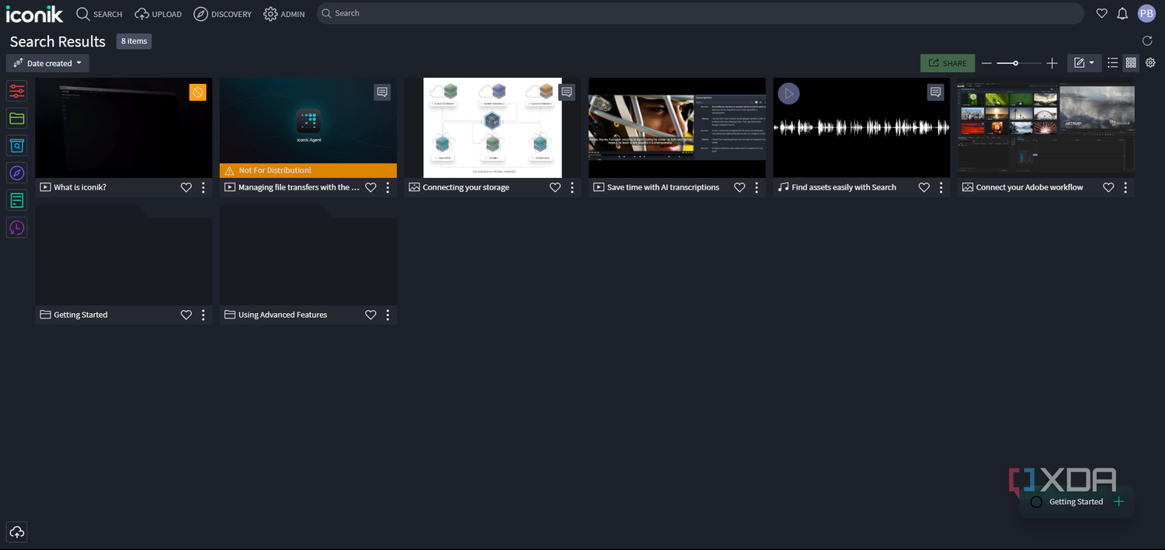The width and height of the screenshot is (1165, 550).
Task: Click the green SHARE button
Action: 948,63
